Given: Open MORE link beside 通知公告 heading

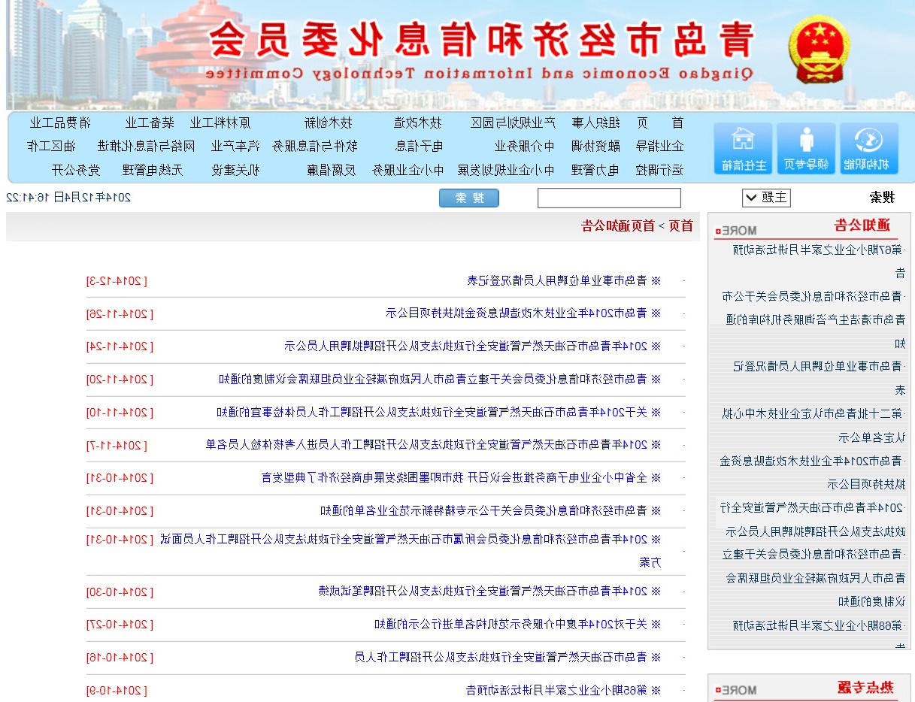Looking at the screenshot, I should [x=735, y=231].
